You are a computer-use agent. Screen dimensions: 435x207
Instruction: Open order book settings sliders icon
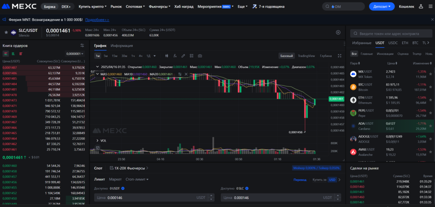(x=82, y=45)
